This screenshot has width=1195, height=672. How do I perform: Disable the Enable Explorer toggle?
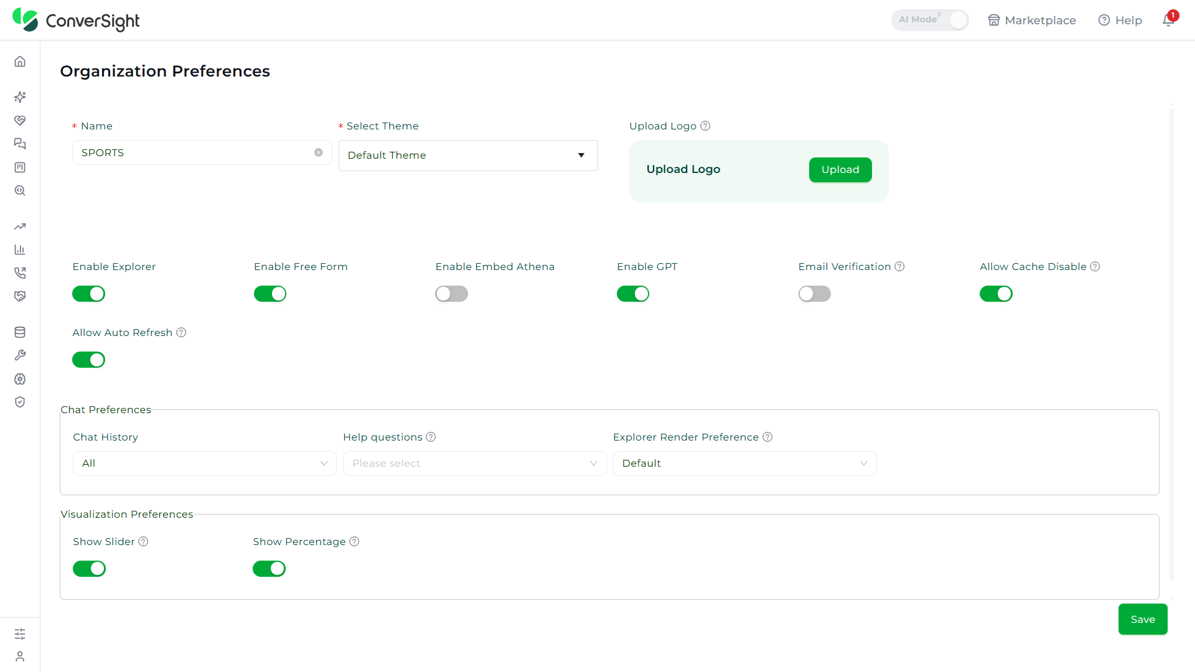[88, 294]
